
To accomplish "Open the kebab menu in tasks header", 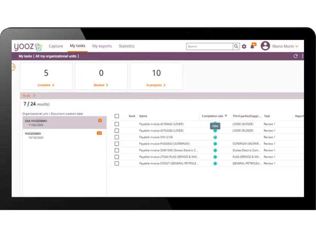I will click(x=303, y=56).
